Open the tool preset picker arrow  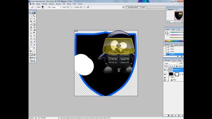coord(34,7)
